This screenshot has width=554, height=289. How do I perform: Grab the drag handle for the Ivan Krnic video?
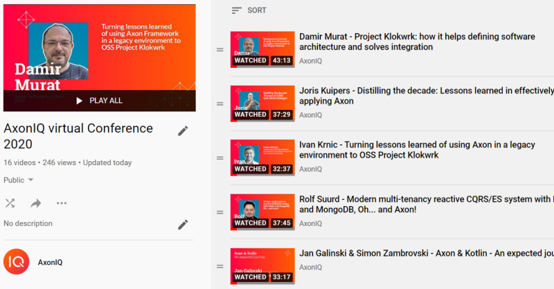coord(220,158)
